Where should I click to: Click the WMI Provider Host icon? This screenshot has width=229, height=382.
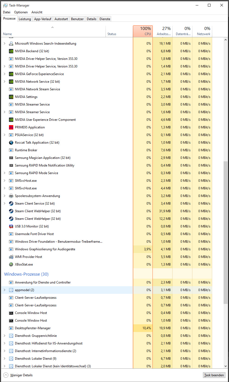(x=11, y=257)
